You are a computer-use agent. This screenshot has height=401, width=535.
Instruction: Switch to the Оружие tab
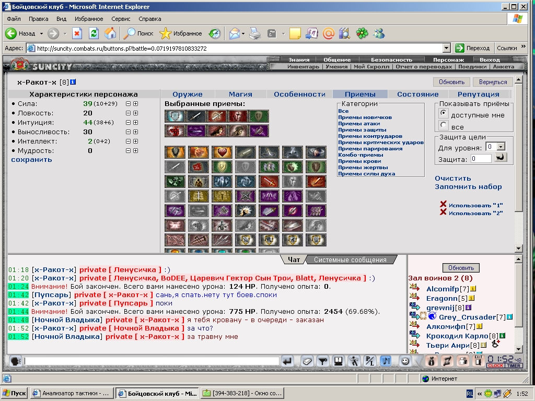[188, 94]
